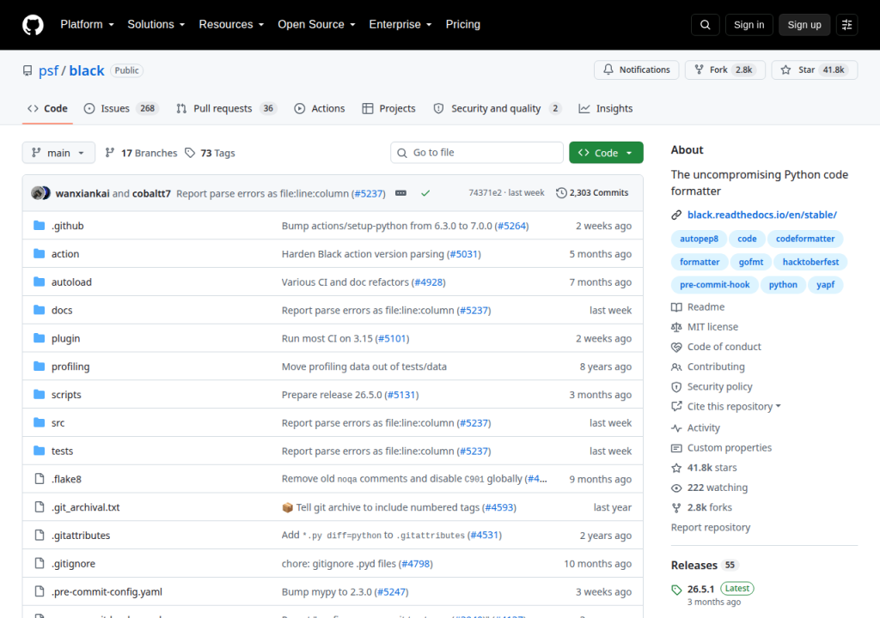Viewport: 880px width, 618px height.
Task: Click the Notifications bell icon
Action: pyautogui.click(x=608, y=70)
